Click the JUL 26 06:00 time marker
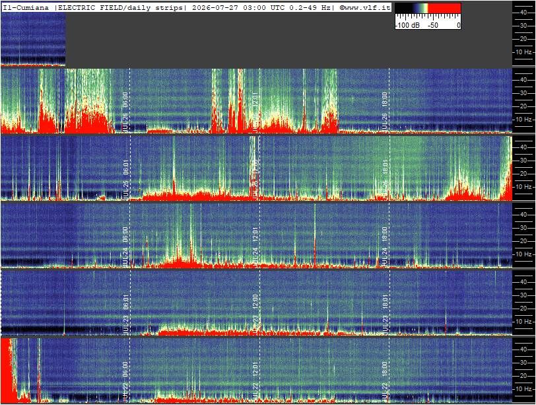Screen dimensions: 536x405 125,112
